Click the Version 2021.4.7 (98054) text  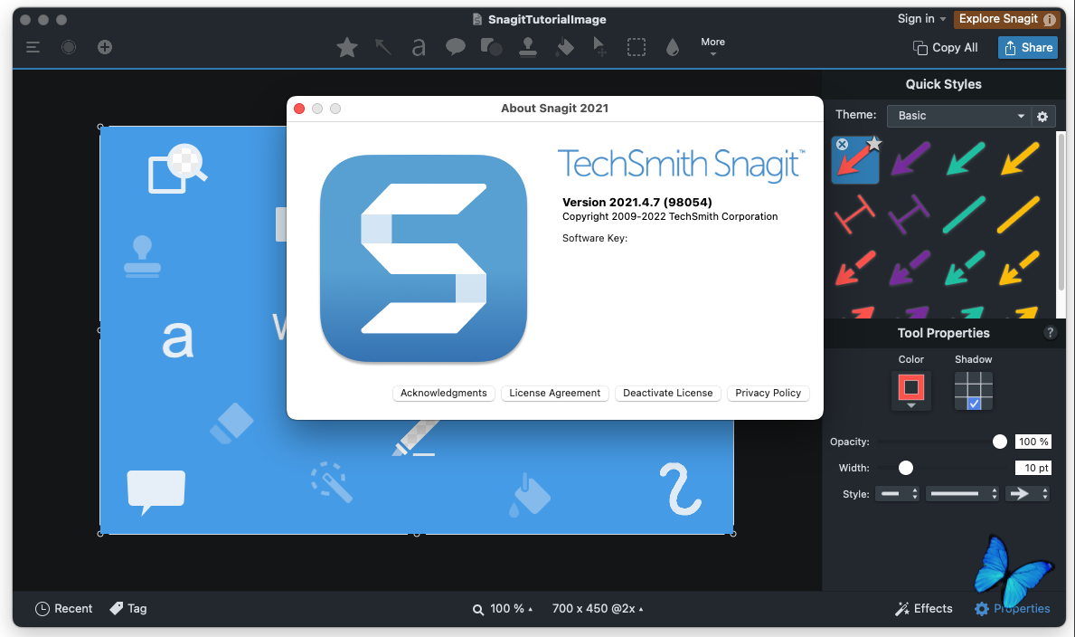click(x=637, y=203)
